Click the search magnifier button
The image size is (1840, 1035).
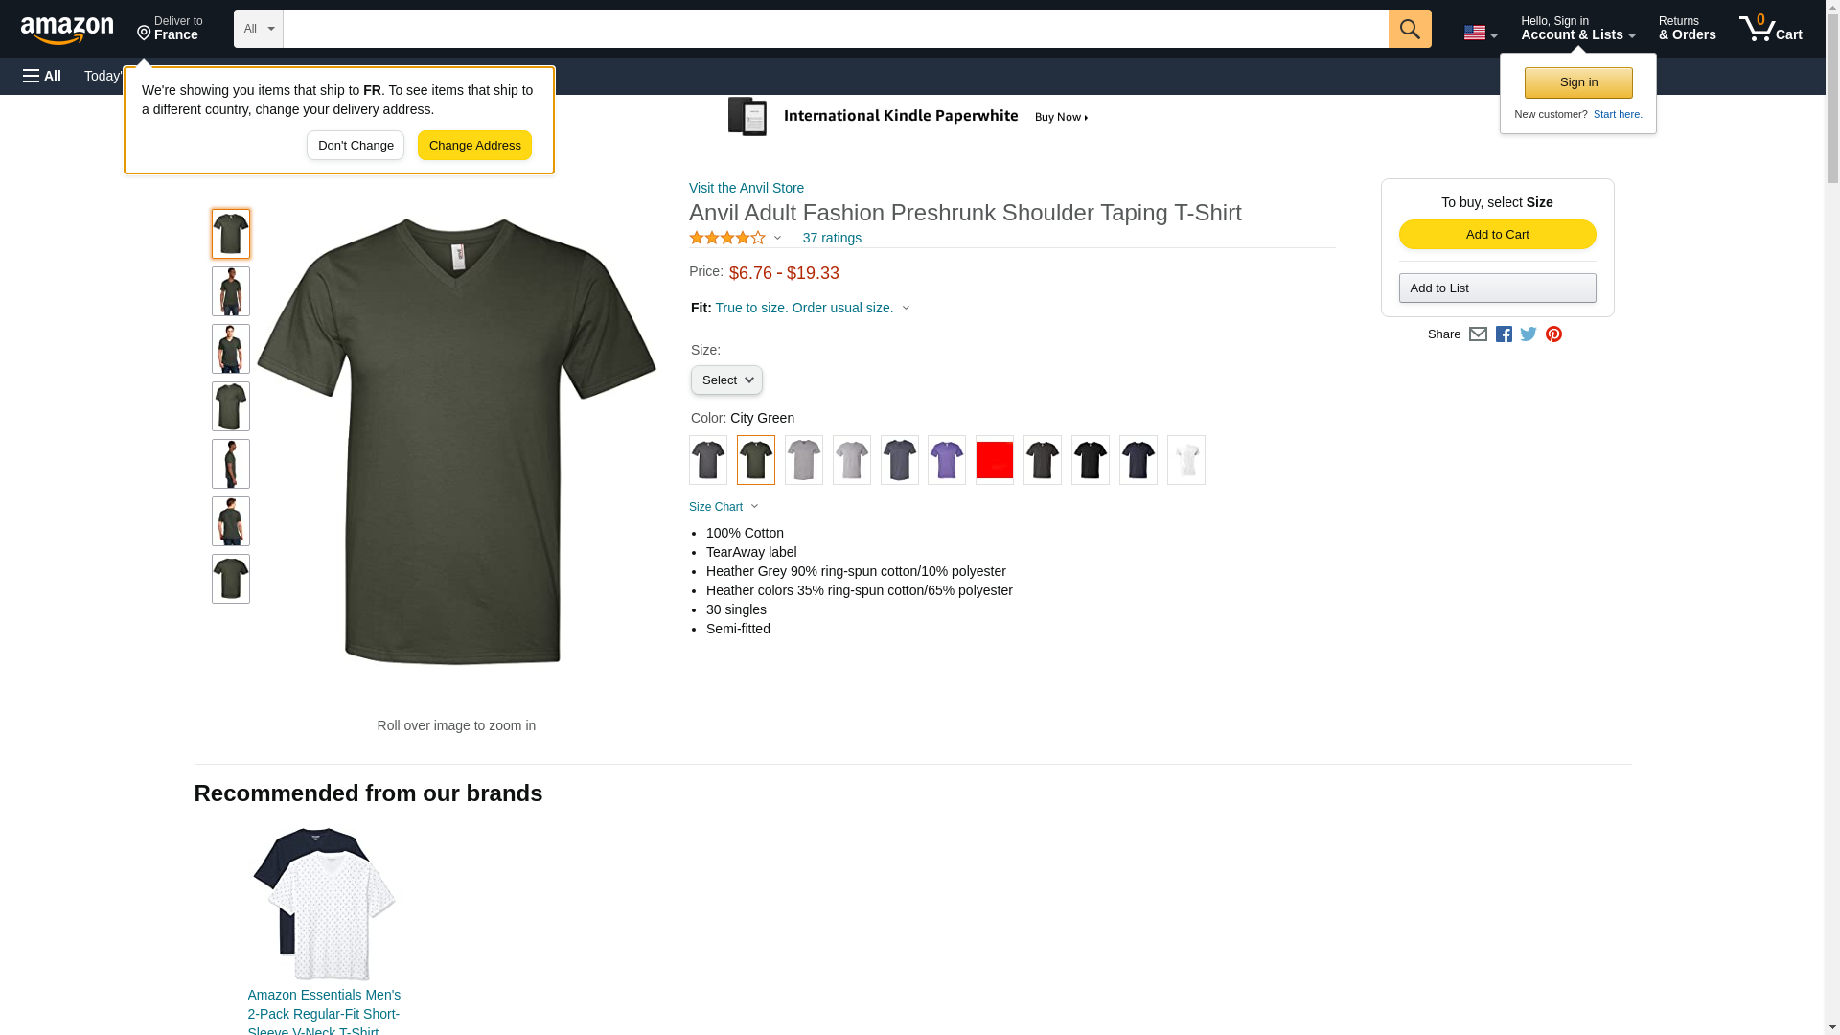click(x=1409, y=29)
